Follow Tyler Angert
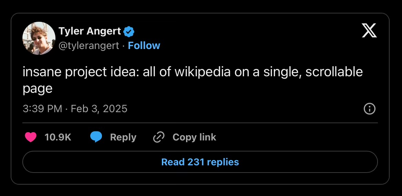This screenshot has width=402, height=196. point(144,46)
